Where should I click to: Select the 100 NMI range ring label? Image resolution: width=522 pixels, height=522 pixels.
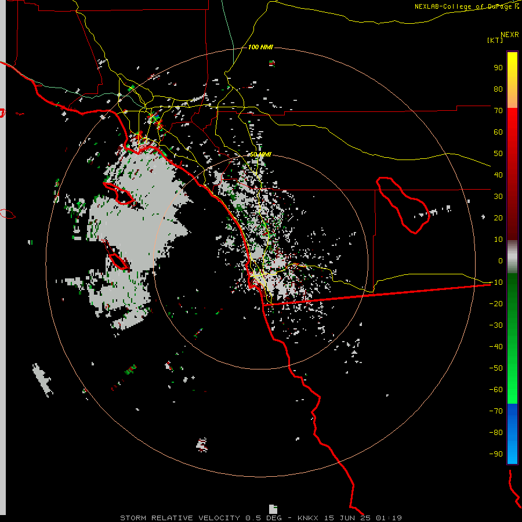coord(260,47)
